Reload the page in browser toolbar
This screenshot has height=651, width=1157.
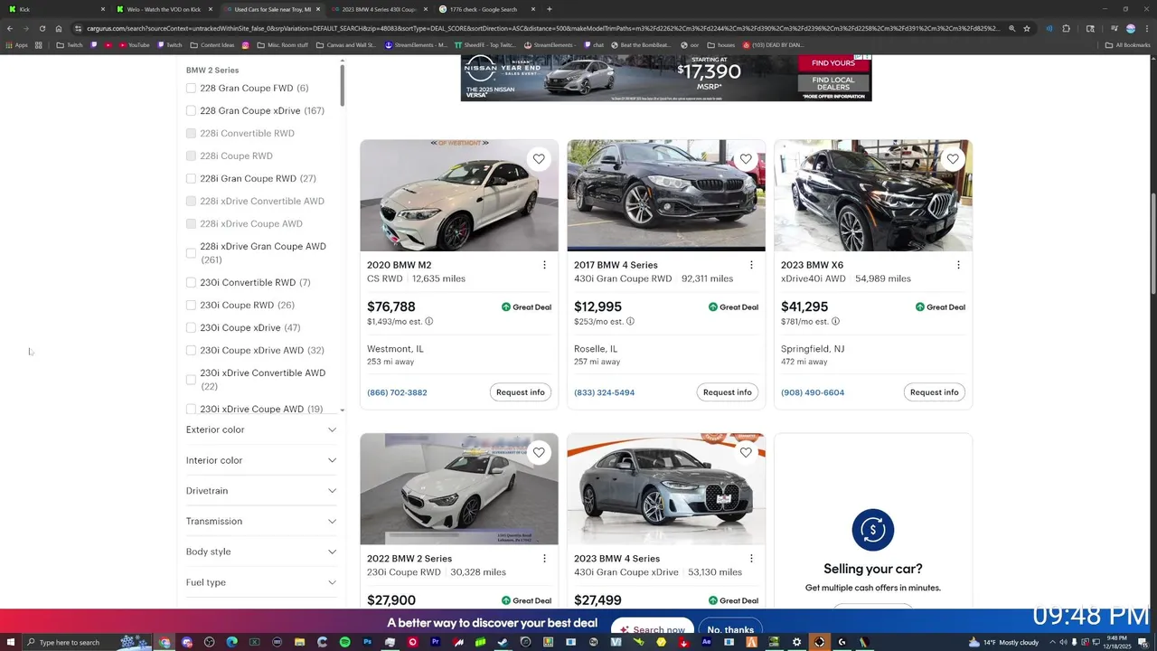(42, 28)
